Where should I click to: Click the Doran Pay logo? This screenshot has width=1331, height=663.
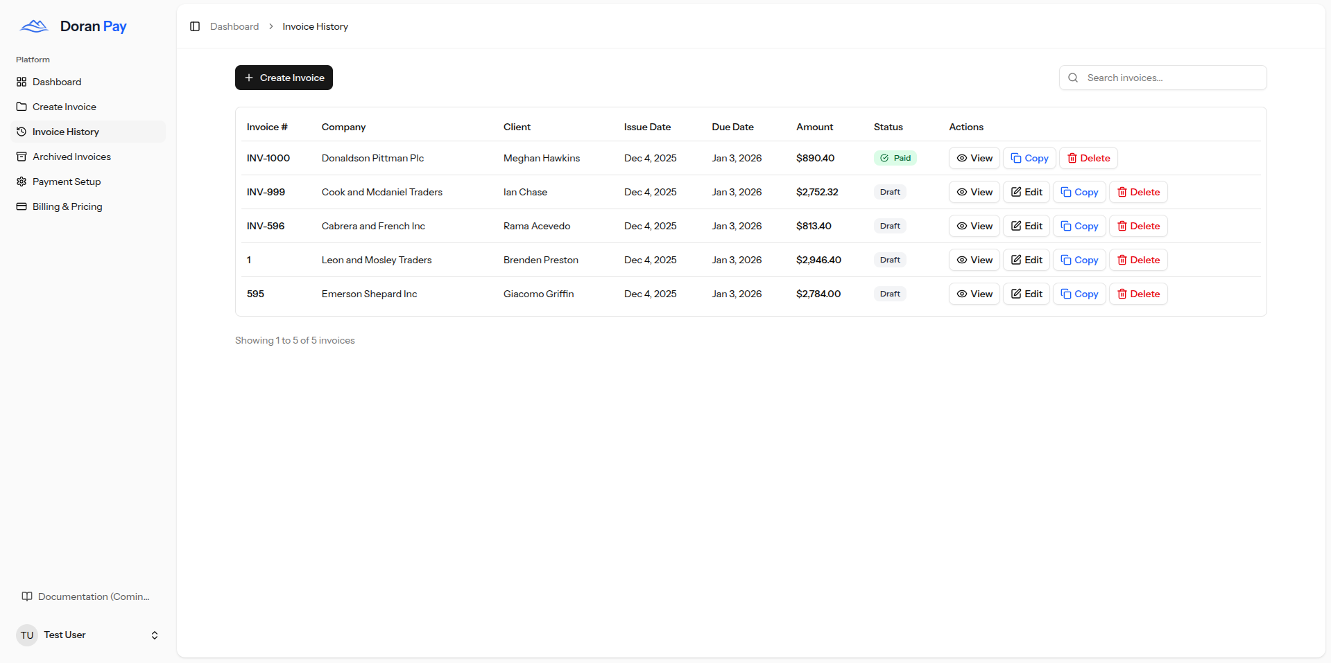73,26
